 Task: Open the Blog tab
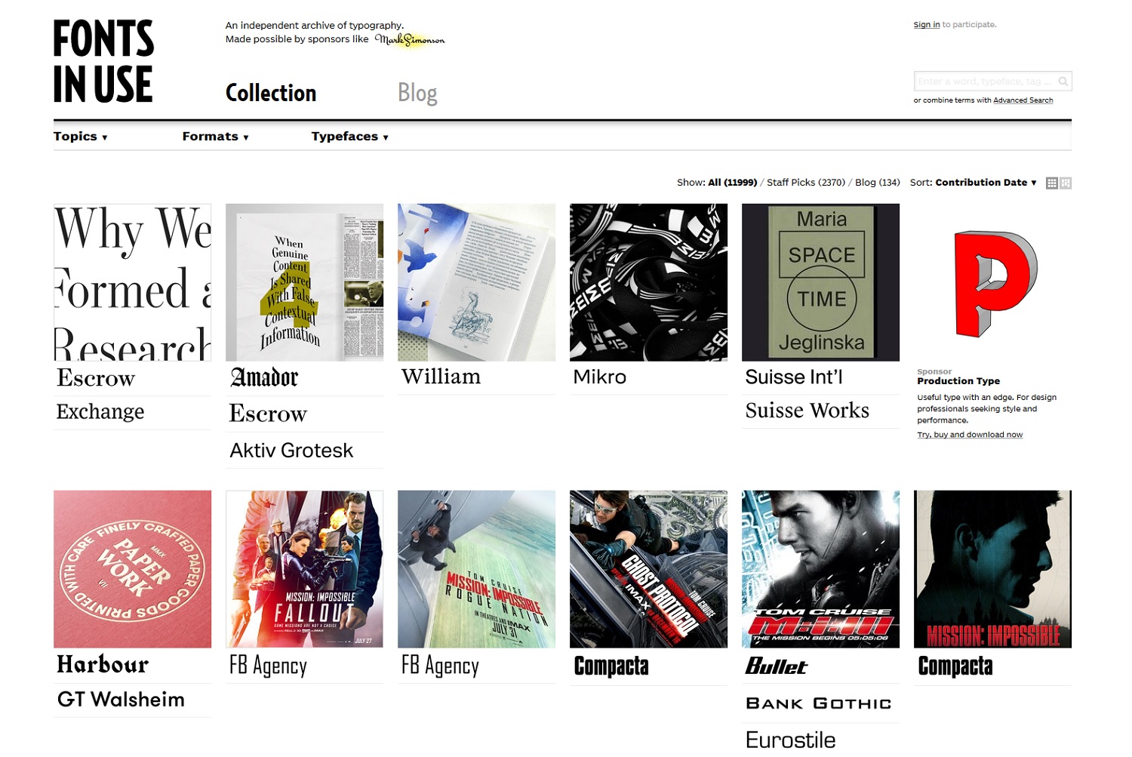[x=417, y=93]
